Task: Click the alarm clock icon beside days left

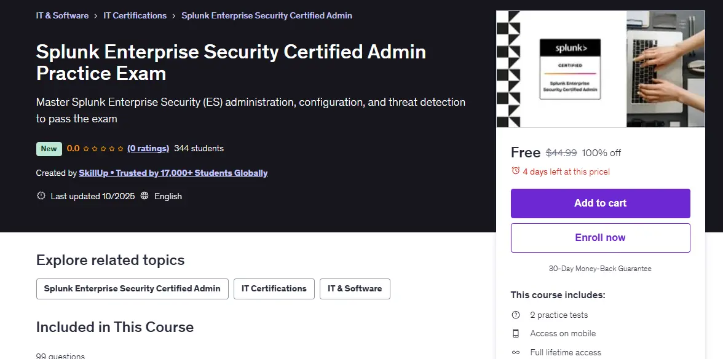Action: coord(515,171)
